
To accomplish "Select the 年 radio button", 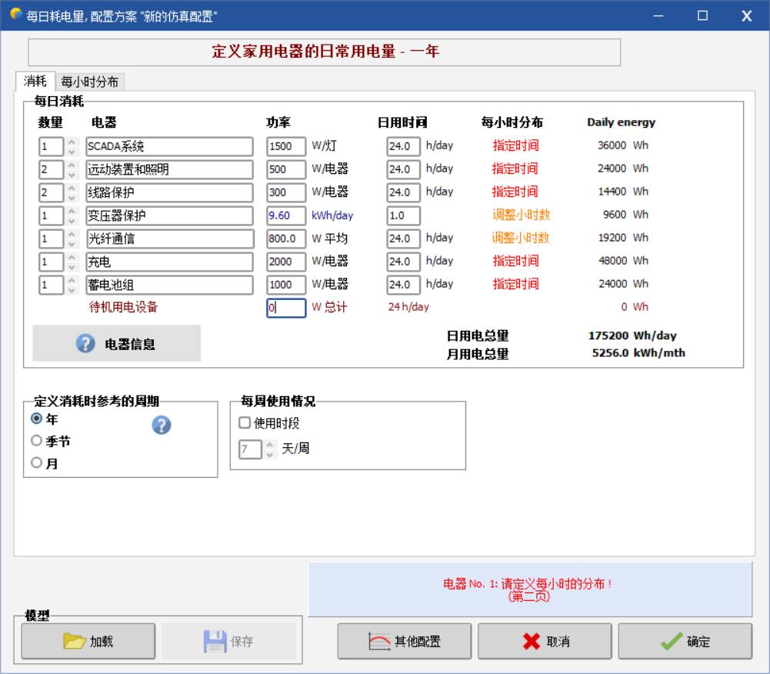I will tap(36, 419).
